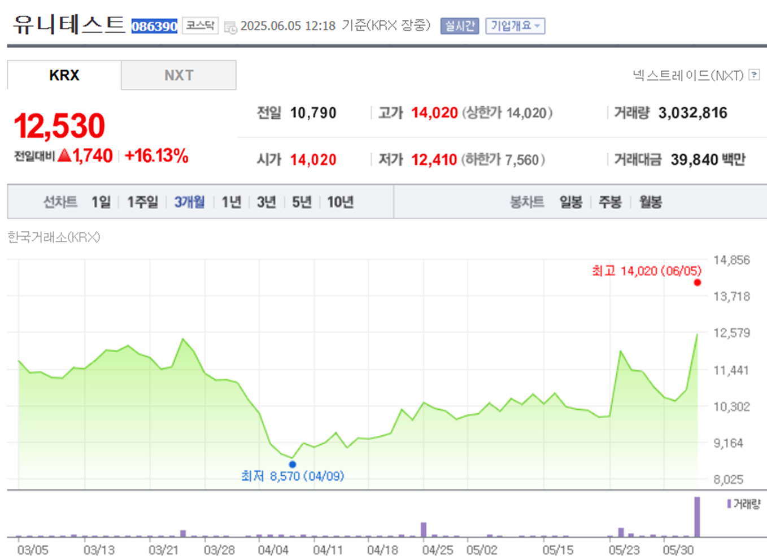The width and height of the screenshot is (767, 559).
Task: Show the 10년 line chart
Action: coord(340,202)
